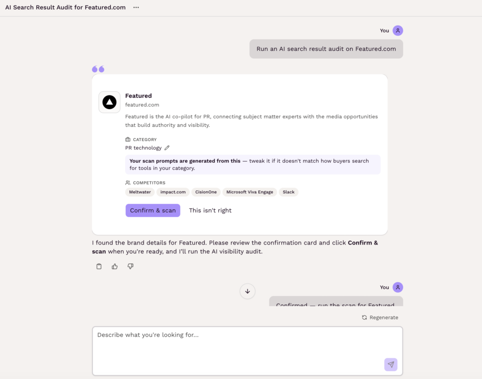Click the scan prompts hint banner
482x379 pixels.
click(x=253, y=165)
